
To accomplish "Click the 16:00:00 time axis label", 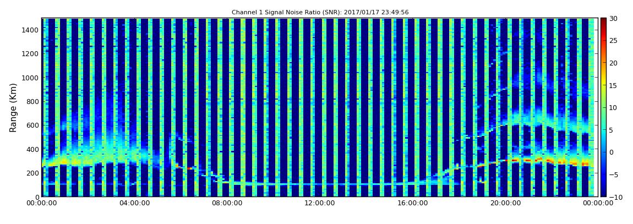I will click(x=412, y=203).
